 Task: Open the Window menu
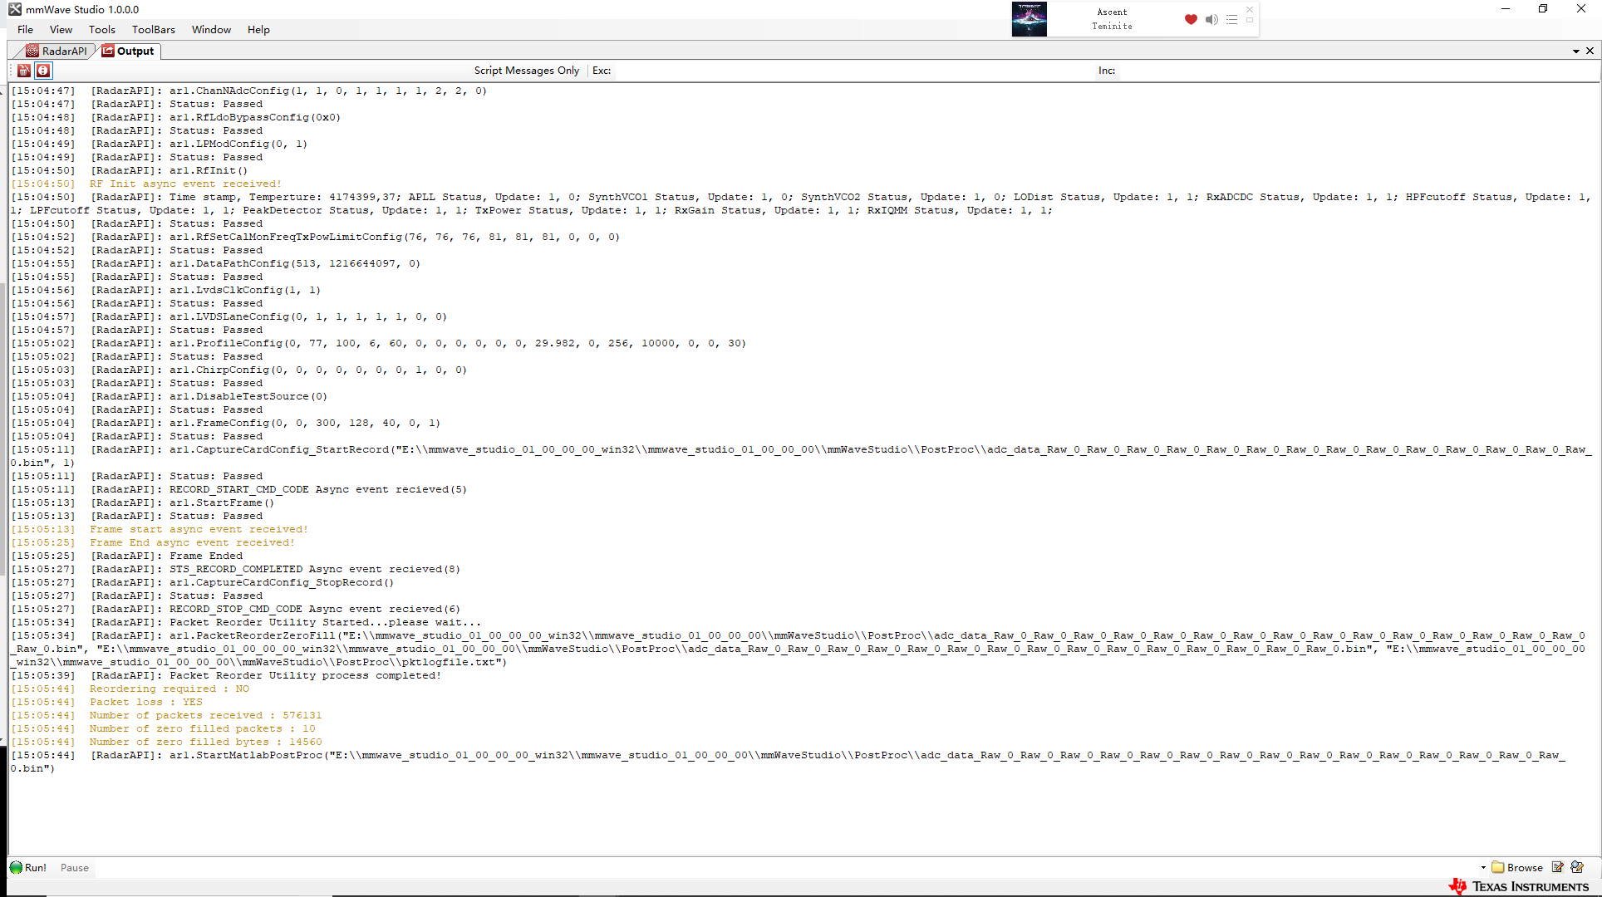(x=211, y=29)
